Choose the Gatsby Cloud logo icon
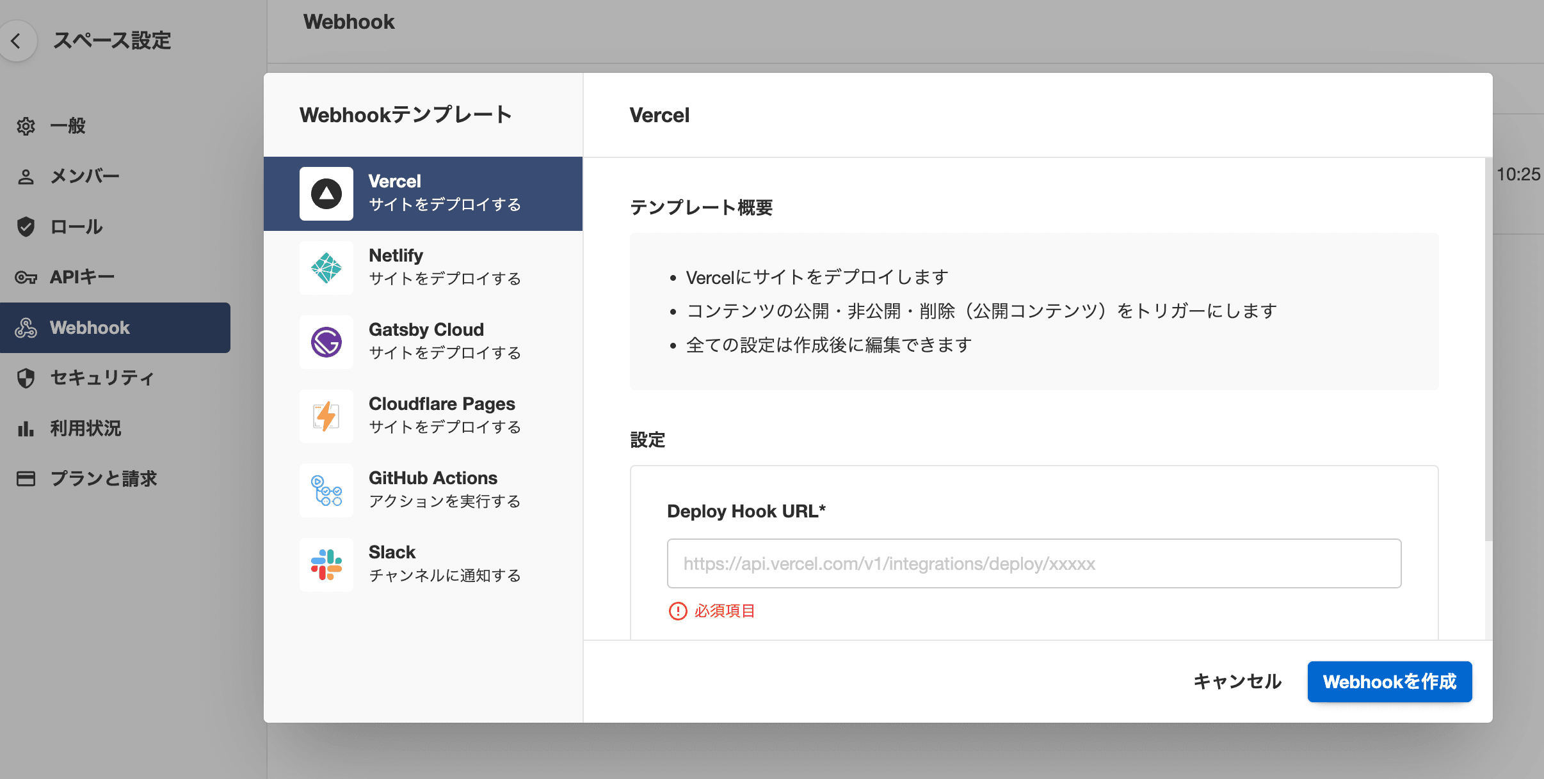The height and width of the screenshot is (779, 1544). coord(326,342)
